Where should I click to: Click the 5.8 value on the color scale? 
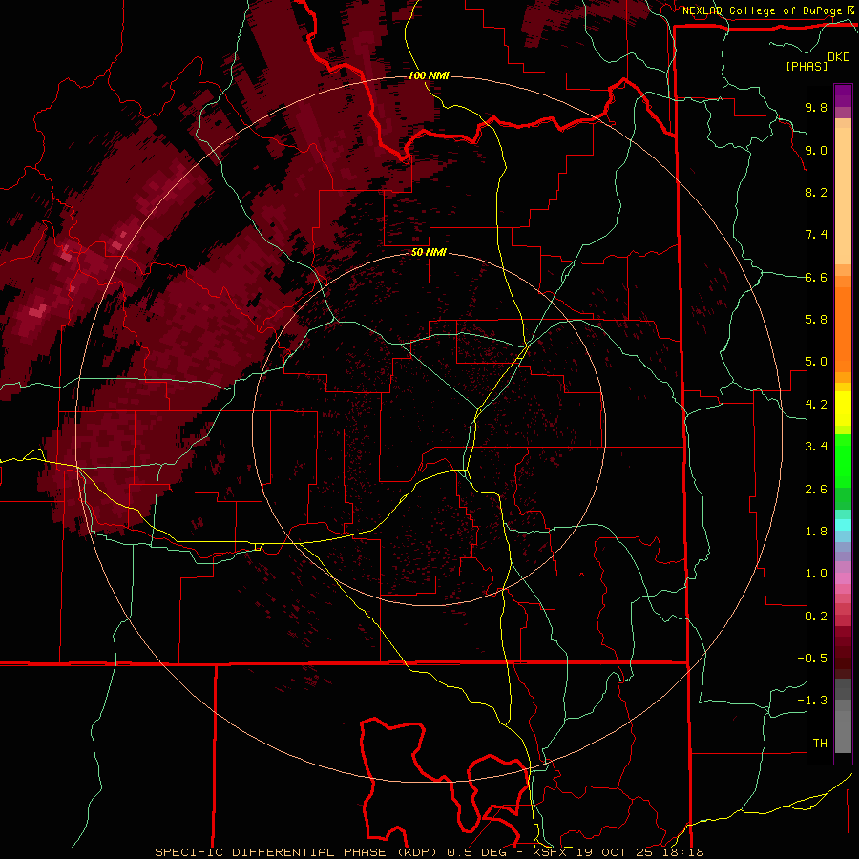tap(816, 320)
